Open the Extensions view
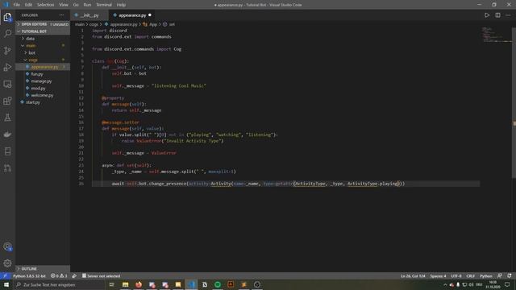Screen dimensions: 516x290 click(7, 101)
